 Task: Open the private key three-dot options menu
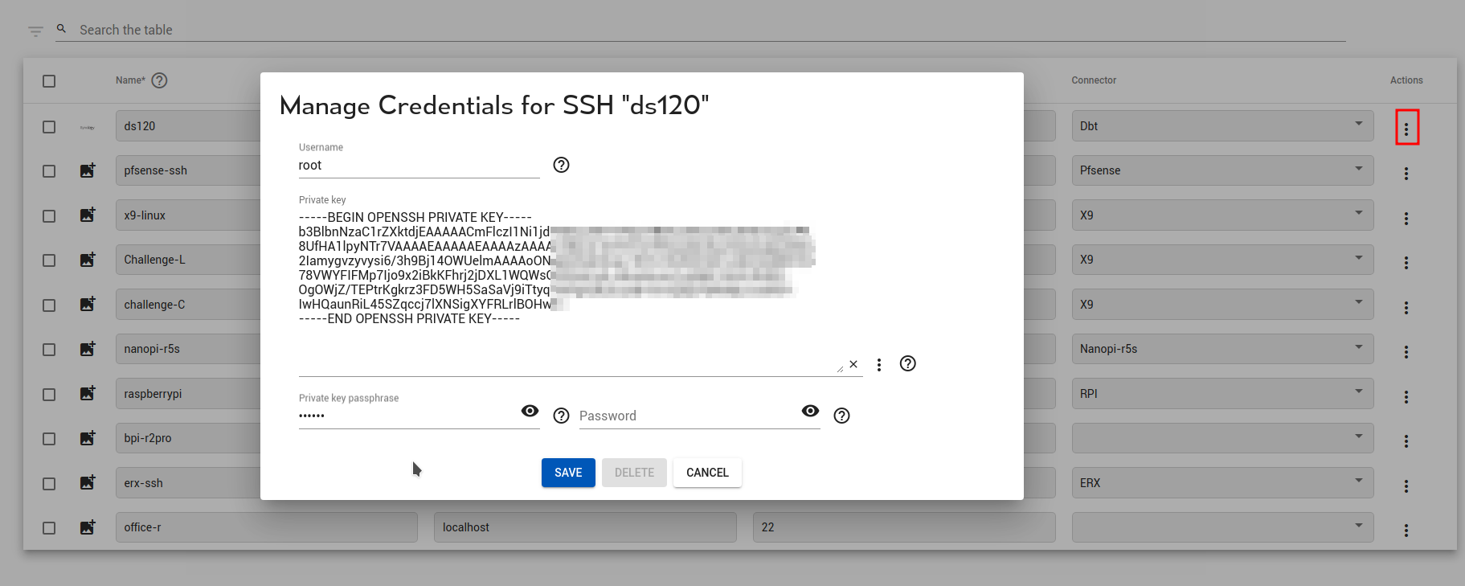879,365
